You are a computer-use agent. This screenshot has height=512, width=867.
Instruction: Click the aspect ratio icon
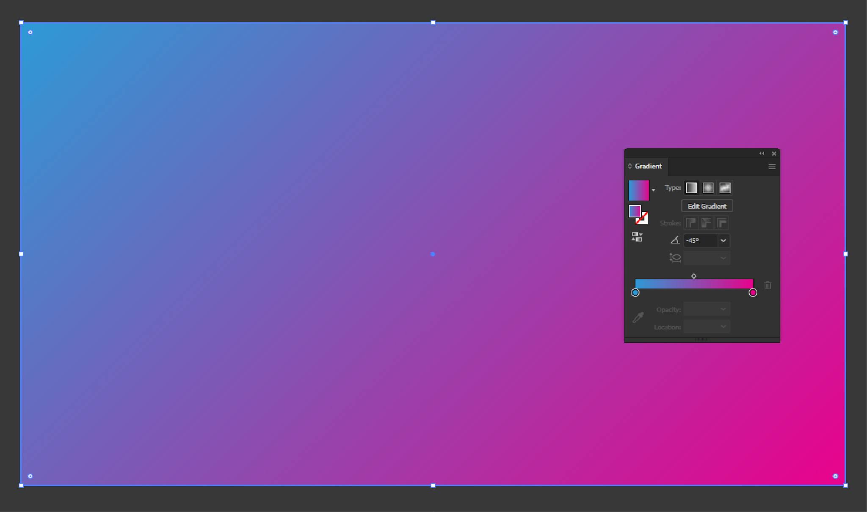[x=675, y=257]
